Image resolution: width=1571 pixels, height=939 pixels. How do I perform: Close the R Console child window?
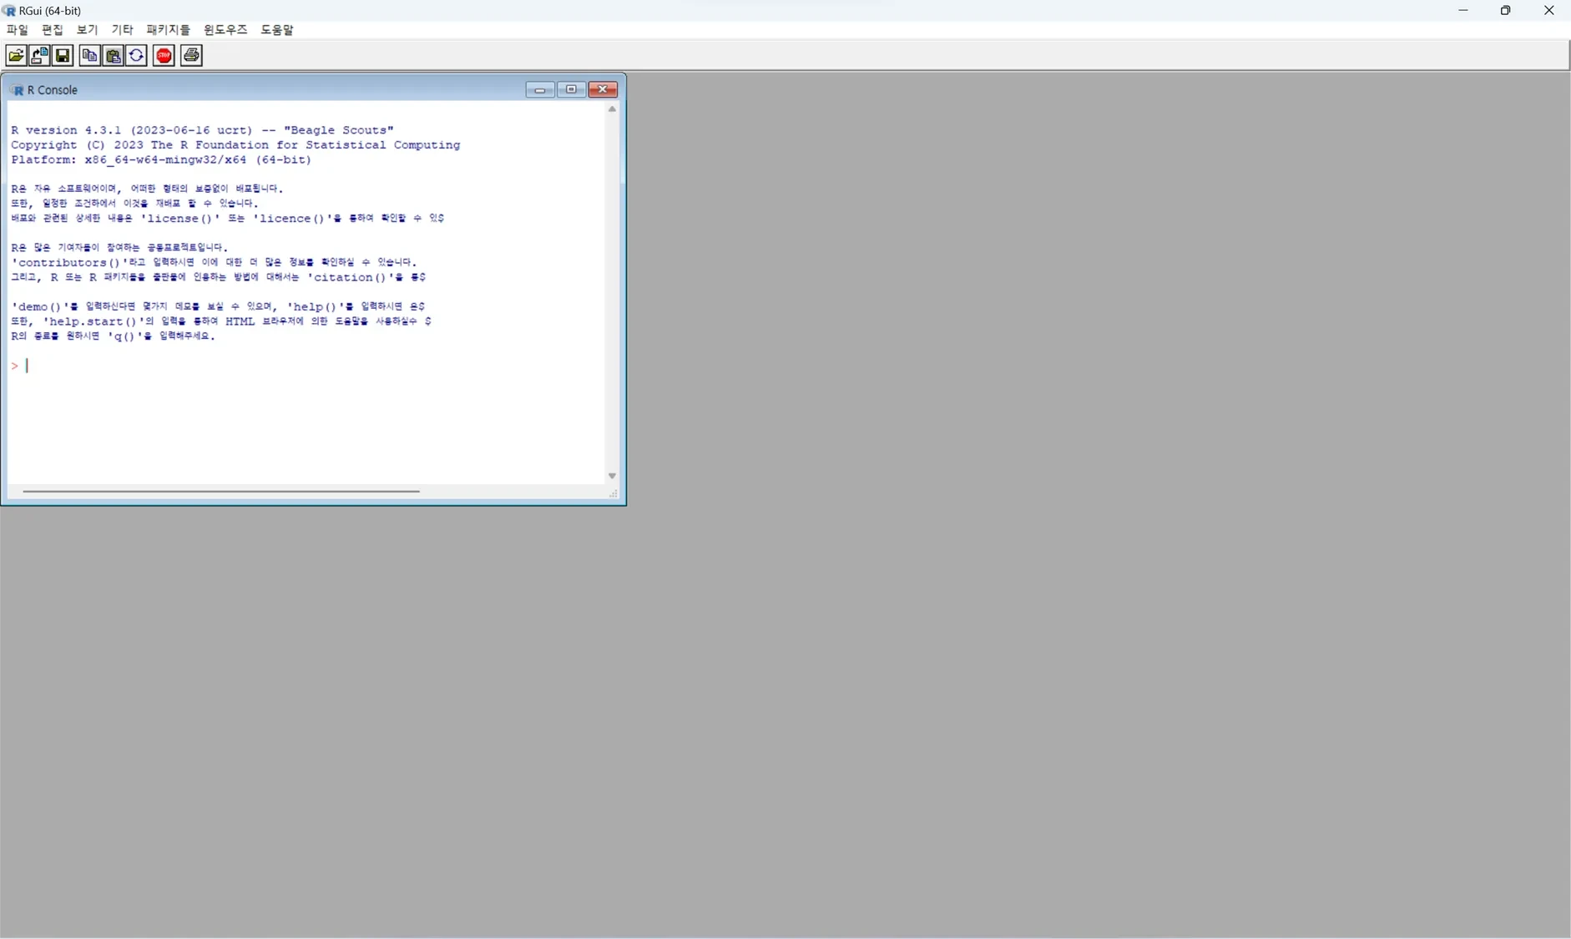pyautogui.click(x=603, y=89)
